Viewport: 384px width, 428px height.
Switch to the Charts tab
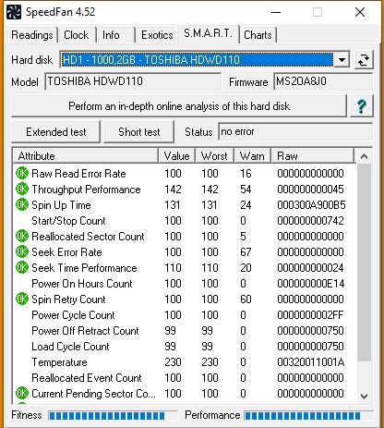(x=258, y=35)
